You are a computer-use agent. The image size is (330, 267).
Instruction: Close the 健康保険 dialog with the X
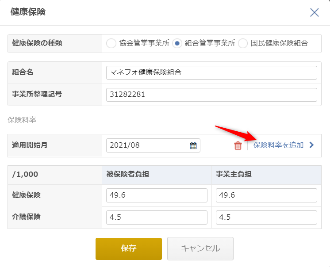[315, 12]
